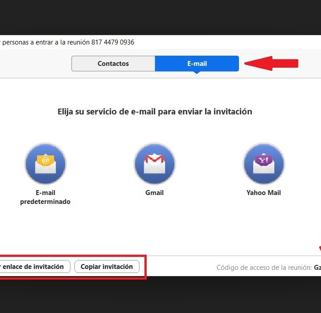Click the Gmail label text
Screen dimensions: 321x313
tap(155, 193)
